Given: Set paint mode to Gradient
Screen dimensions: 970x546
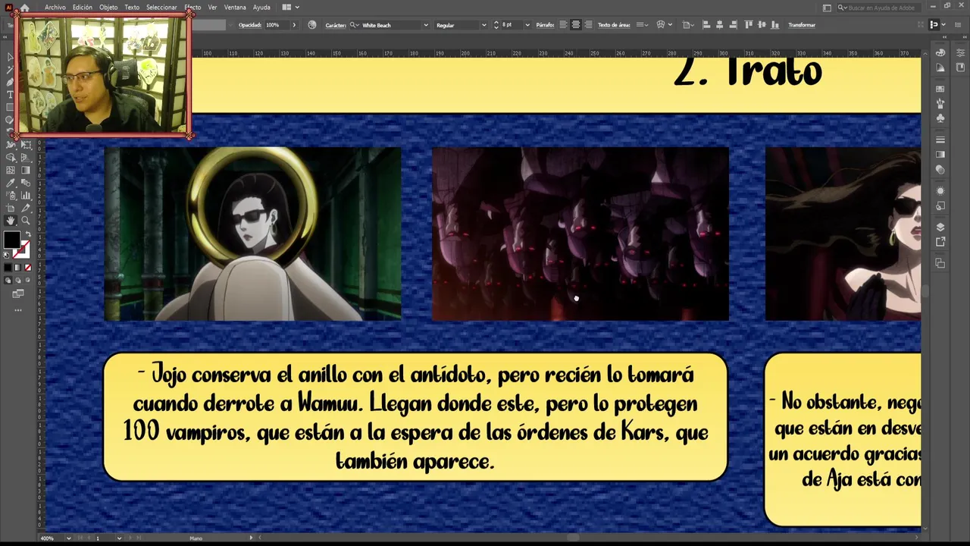Looking at the screenshot, I should [18, 268].
